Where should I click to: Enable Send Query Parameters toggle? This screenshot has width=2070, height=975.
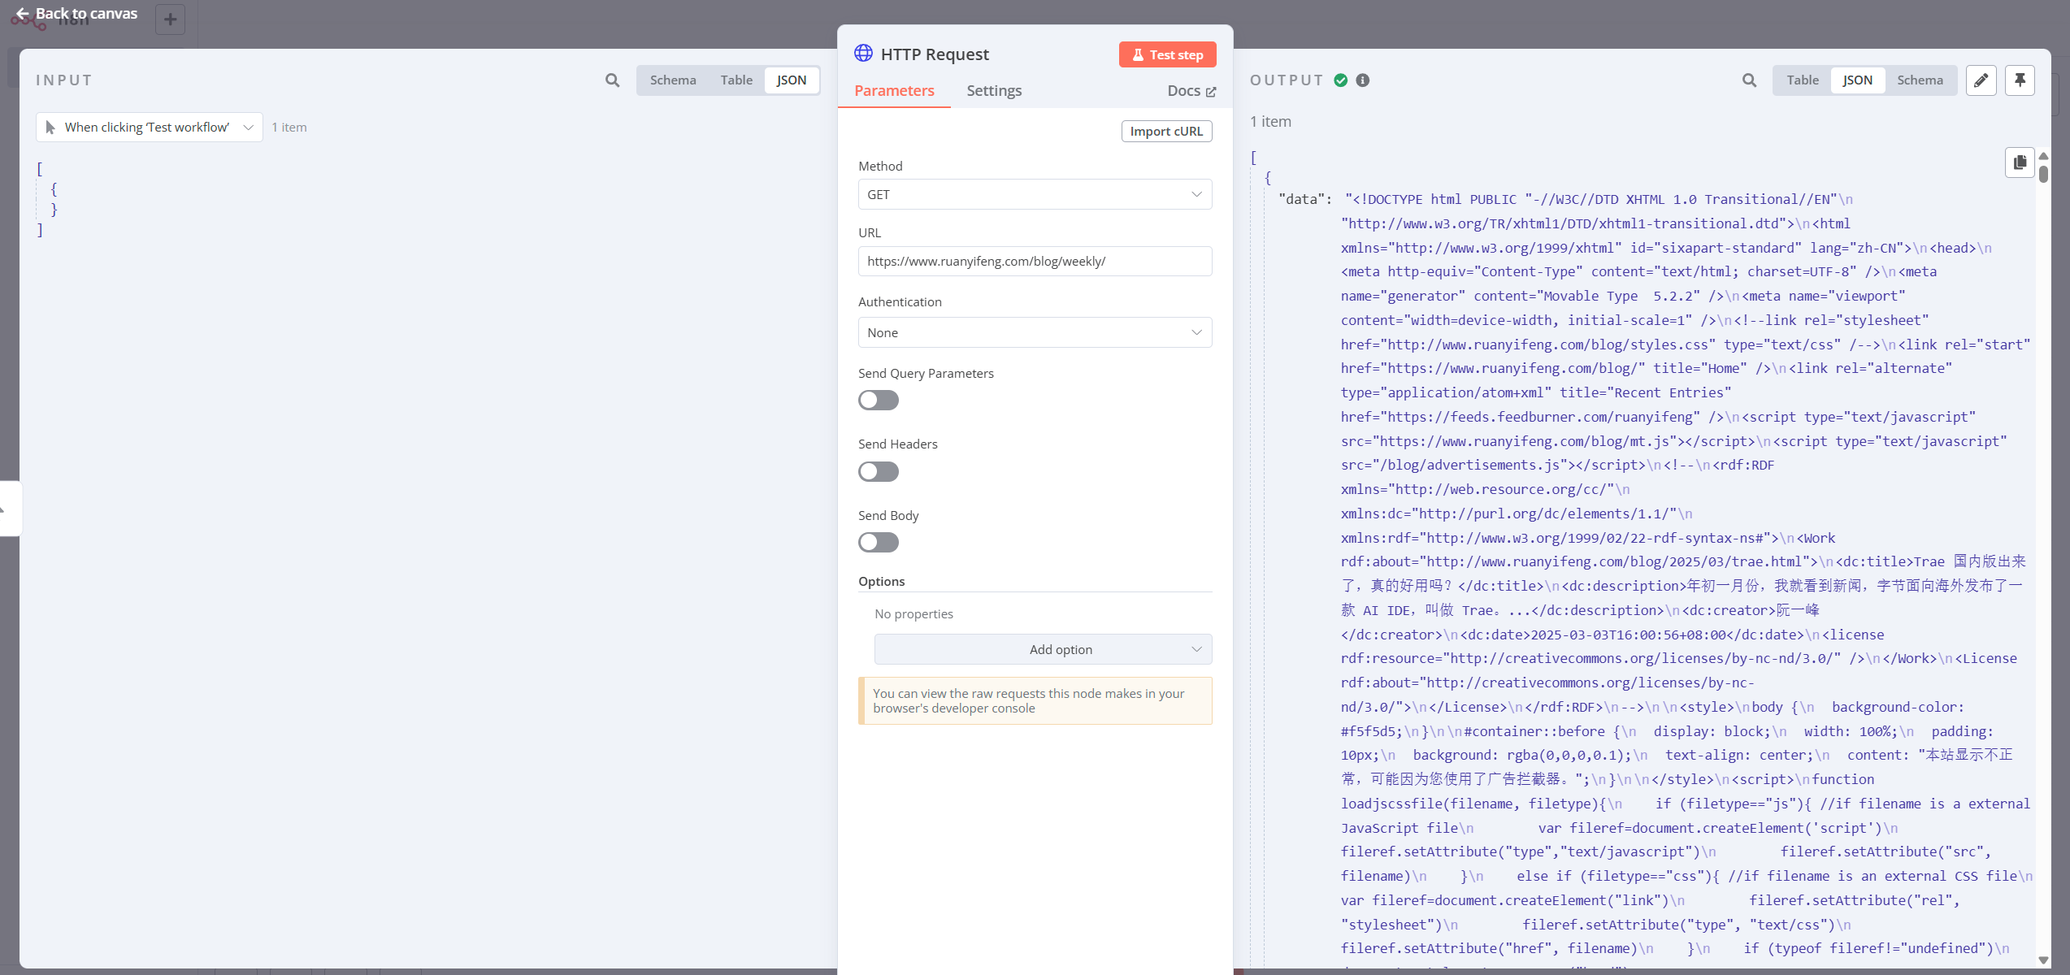point(878,401)
